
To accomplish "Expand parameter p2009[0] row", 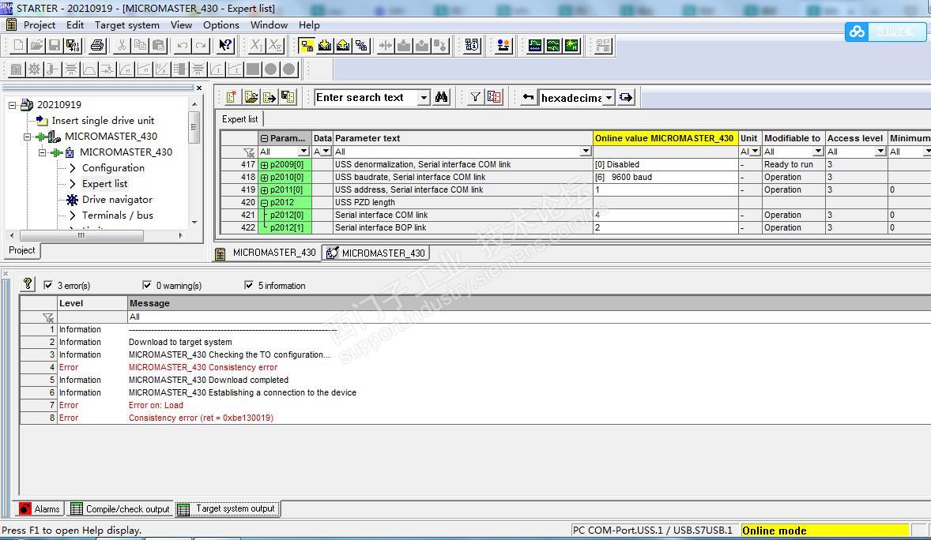I will [x=264, y=165].
